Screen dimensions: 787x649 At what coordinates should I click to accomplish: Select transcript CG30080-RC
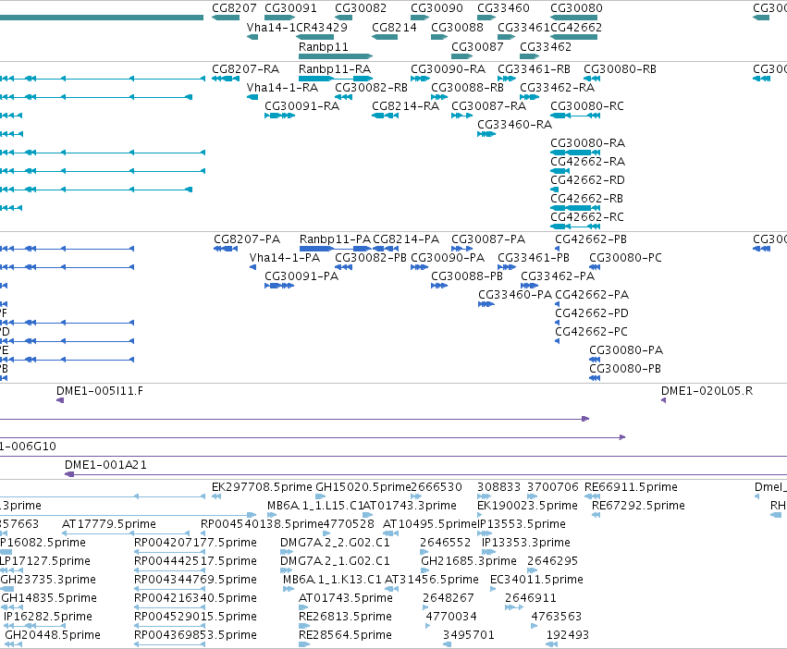tap(575, 116)
